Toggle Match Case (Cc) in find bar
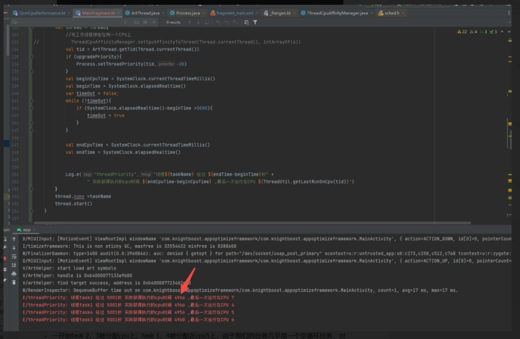 (x=137, y=22)
